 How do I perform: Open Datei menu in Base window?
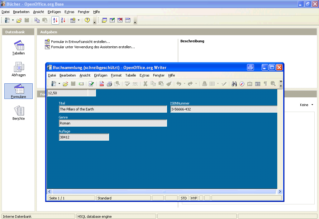pos(6,12)
